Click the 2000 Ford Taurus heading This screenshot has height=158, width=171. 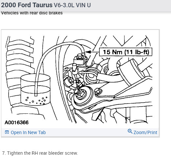[x=27, y=5]
